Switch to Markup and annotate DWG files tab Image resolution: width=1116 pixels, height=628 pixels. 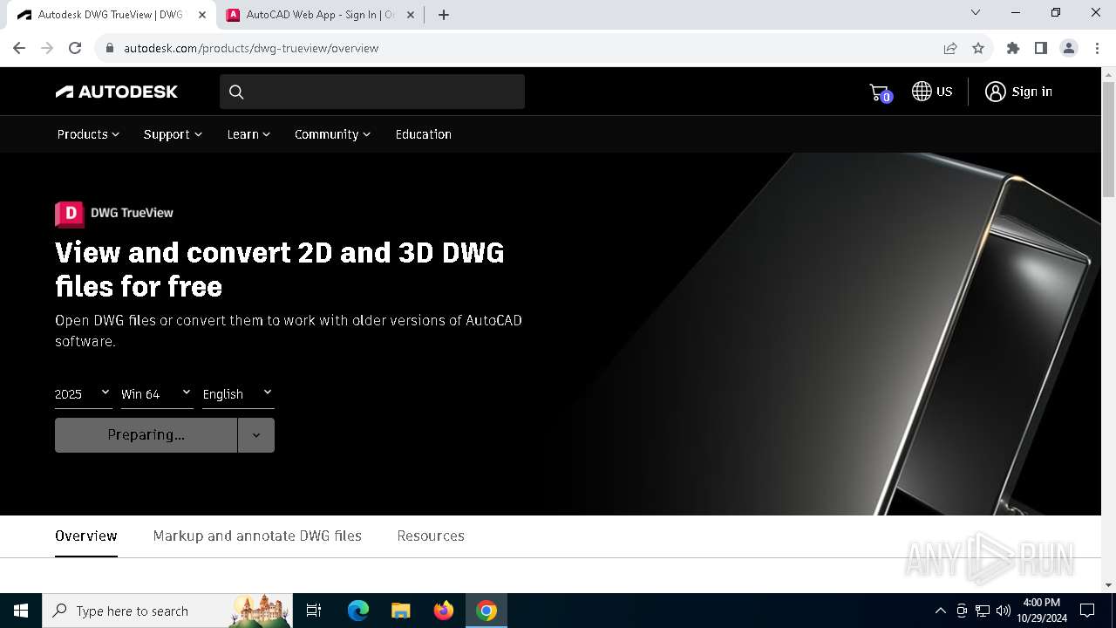pos(257,536)
